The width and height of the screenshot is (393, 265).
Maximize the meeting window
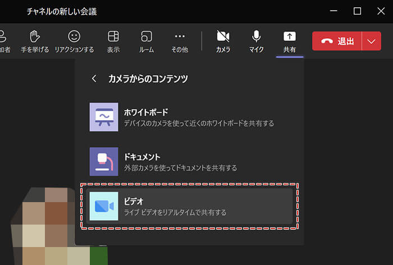tap(357, 11)
